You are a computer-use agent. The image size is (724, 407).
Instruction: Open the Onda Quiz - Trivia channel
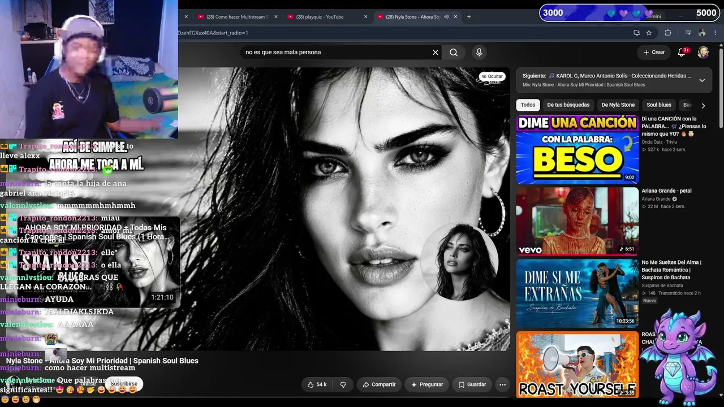click(x=659, y=142)
